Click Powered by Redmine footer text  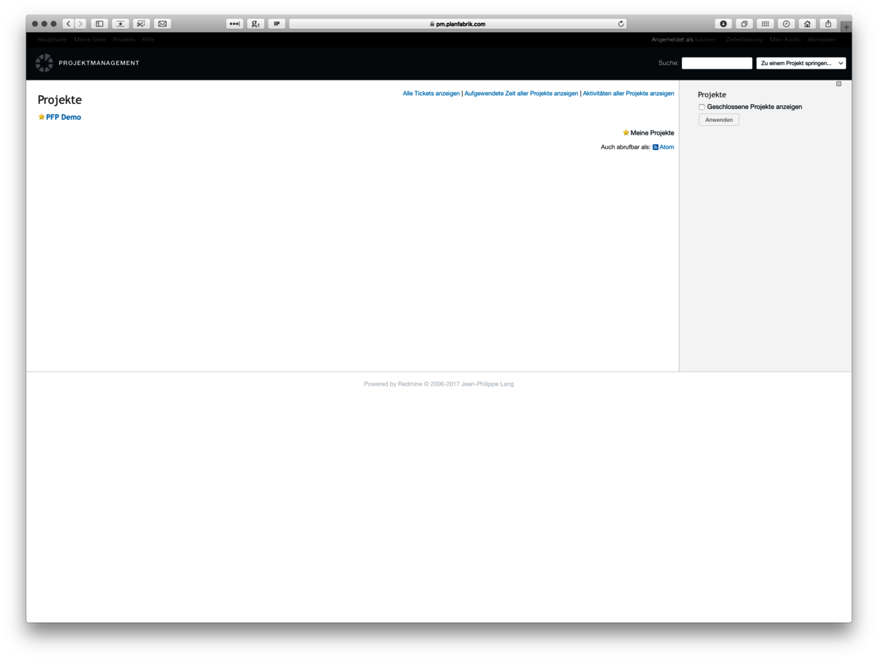[x=439, y=384]
